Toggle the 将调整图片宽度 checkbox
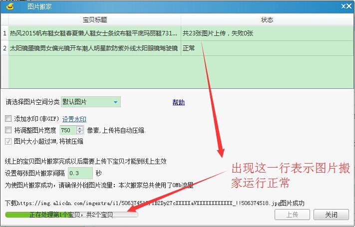 pyautogui.click(x=7, y=130)
